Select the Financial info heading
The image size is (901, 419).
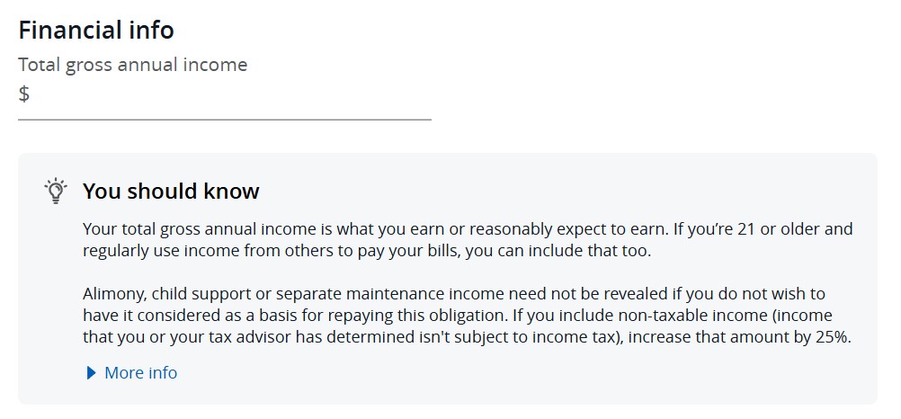96,30
